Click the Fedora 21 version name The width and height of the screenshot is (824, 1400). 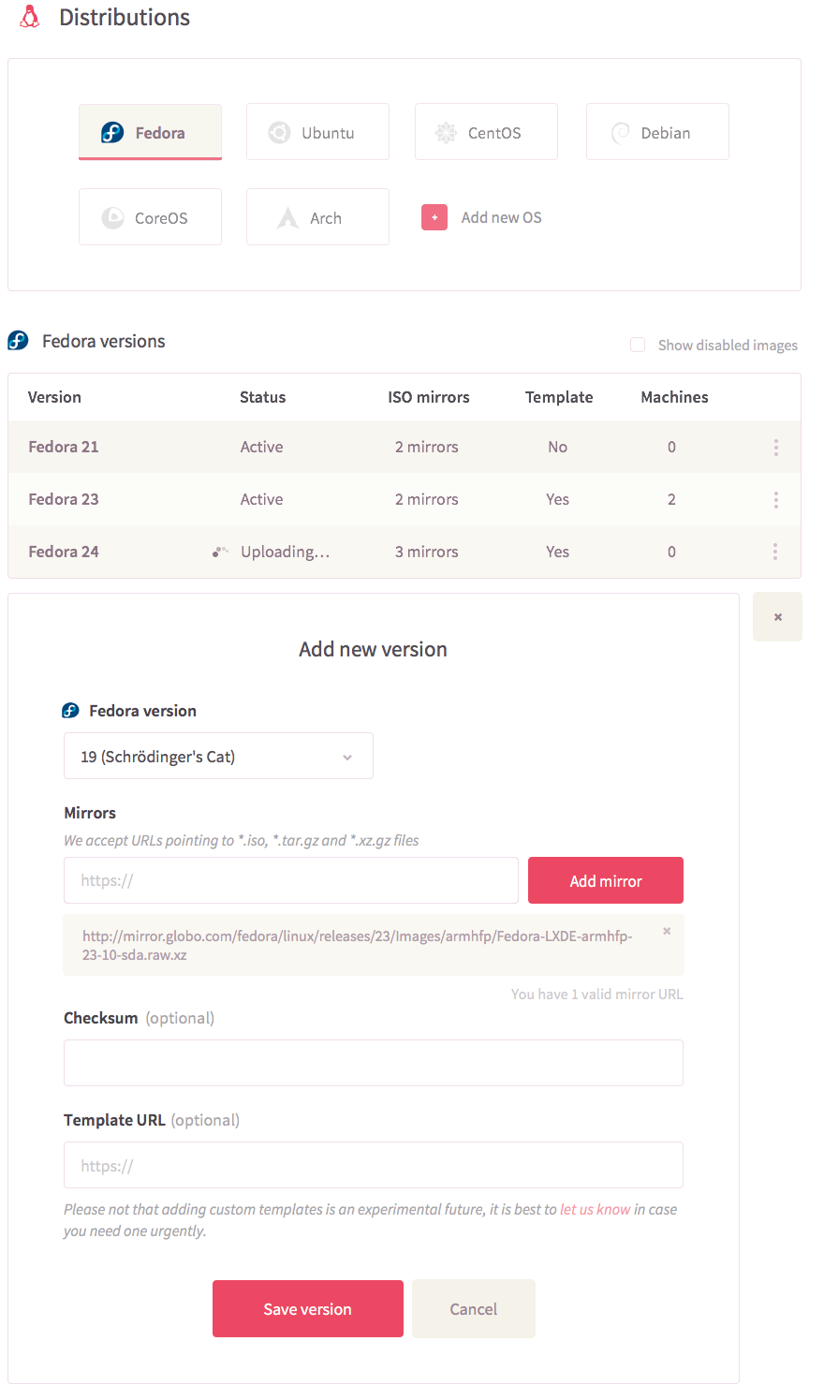click(x=64, y=447)
